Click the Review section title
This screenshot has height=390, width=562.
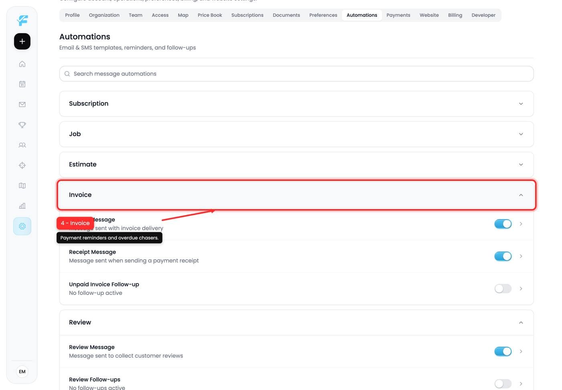(80, 323)
